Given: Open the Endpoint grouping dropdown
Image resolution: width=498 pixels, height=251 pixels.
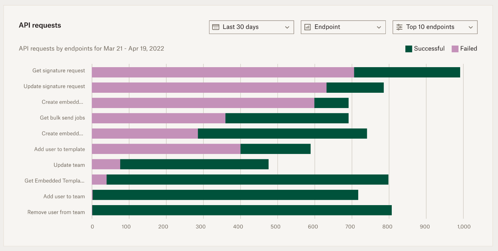Looking at the screenshot, I should [x=343, y=27].
